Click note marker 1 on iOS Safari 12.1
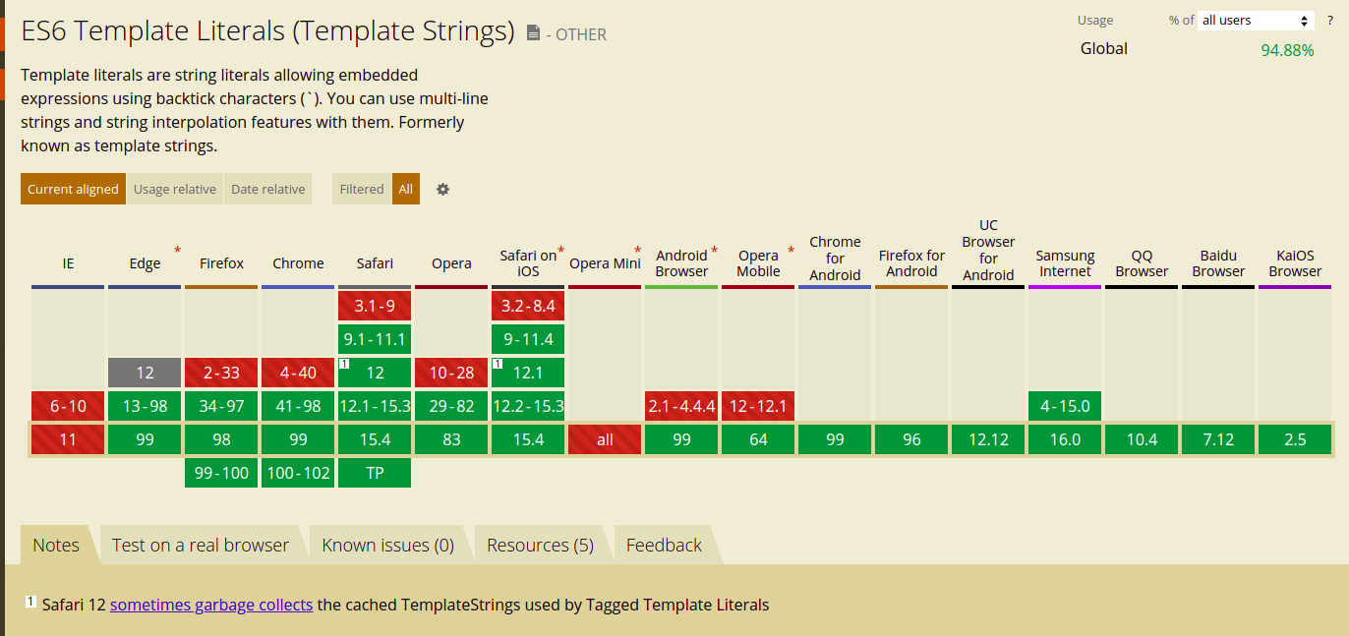The image size is (1349, 636). tap(498, 364)
